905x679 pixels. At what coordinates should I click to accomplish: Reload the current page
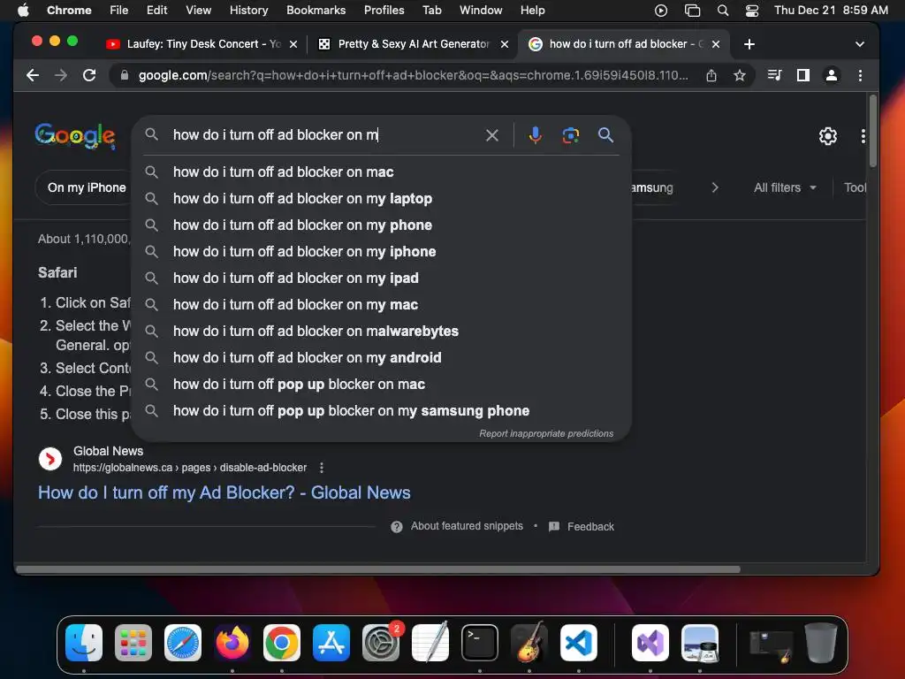[89, 75]
